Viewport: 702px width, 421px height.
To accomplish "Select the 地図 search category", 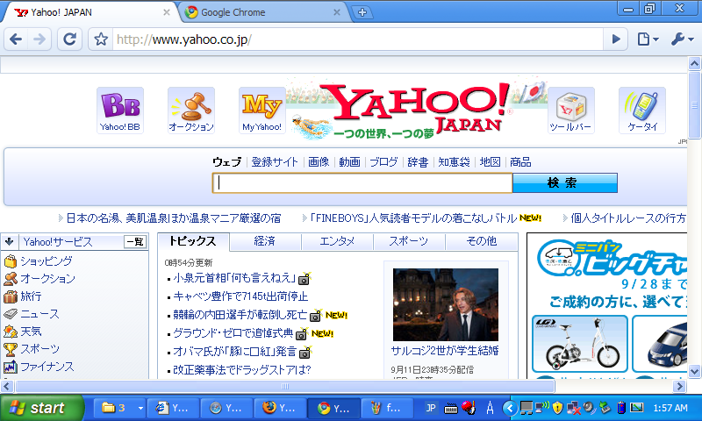I will pos(490,162).
